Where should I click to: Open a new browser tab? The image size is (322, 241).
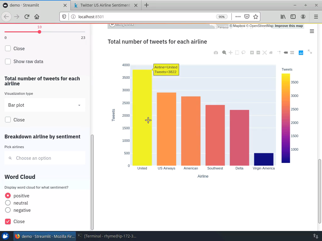[147, 5]
